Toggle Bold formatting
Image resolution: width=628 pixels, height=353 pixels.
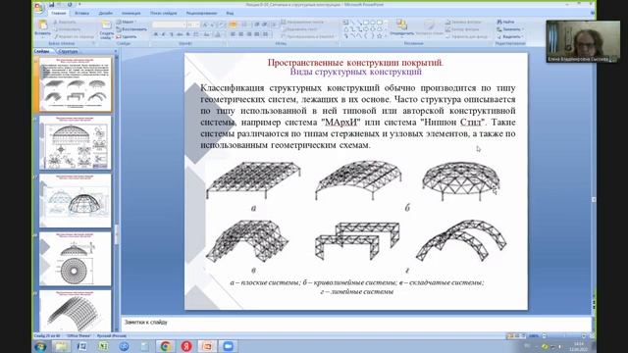(x=156, y=35)
